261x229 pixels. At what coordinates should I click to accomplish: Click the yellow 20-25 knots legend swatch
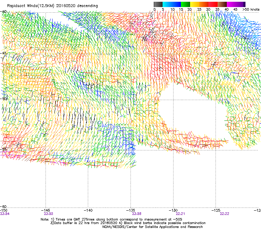(x=195, y=4)
